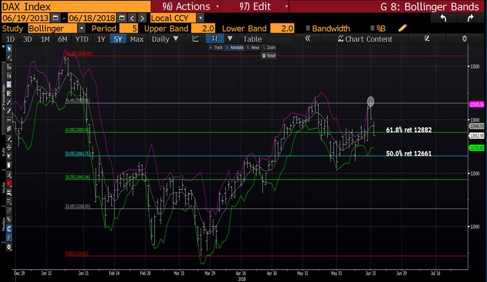
Task: Select the bar chart type icon
Action: (214, 39)
